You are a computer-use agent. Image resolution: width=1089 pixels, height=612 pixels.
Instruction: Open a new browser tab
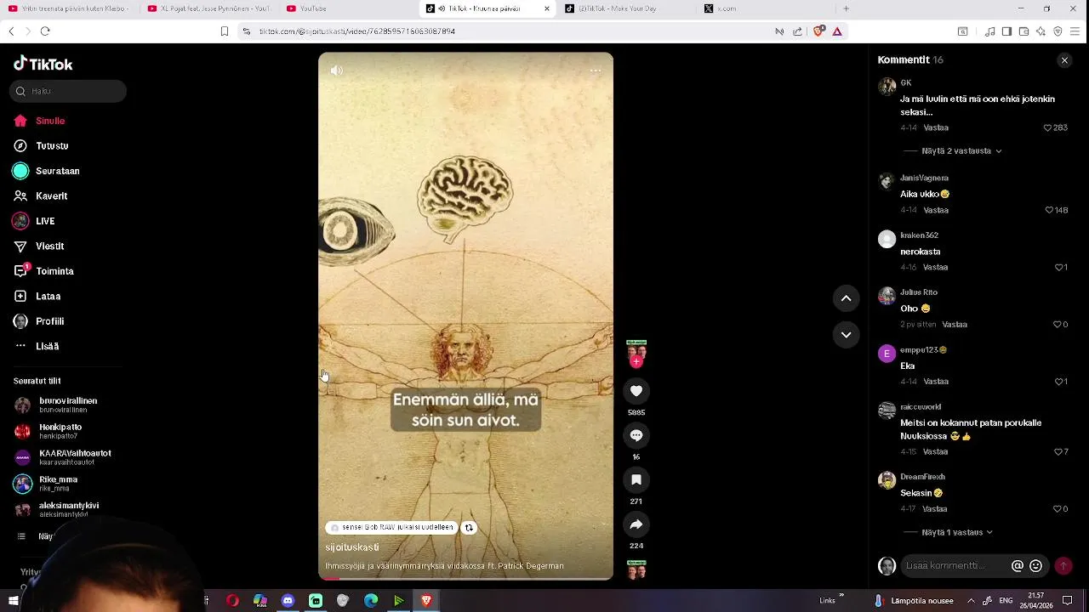point(846,8)
